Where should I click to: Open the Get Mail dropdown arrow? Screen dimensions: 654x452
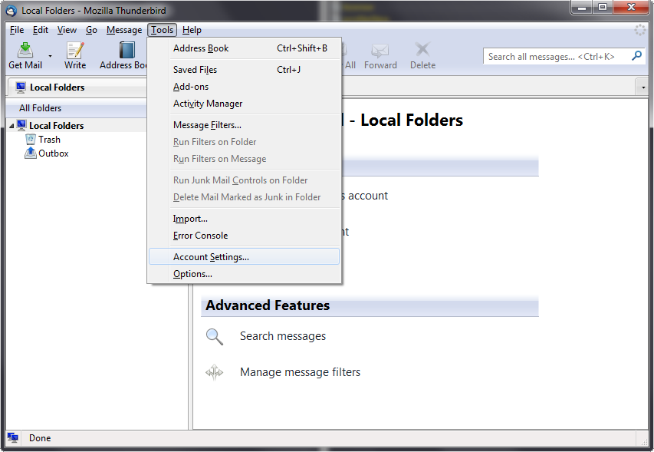point(51,56)
